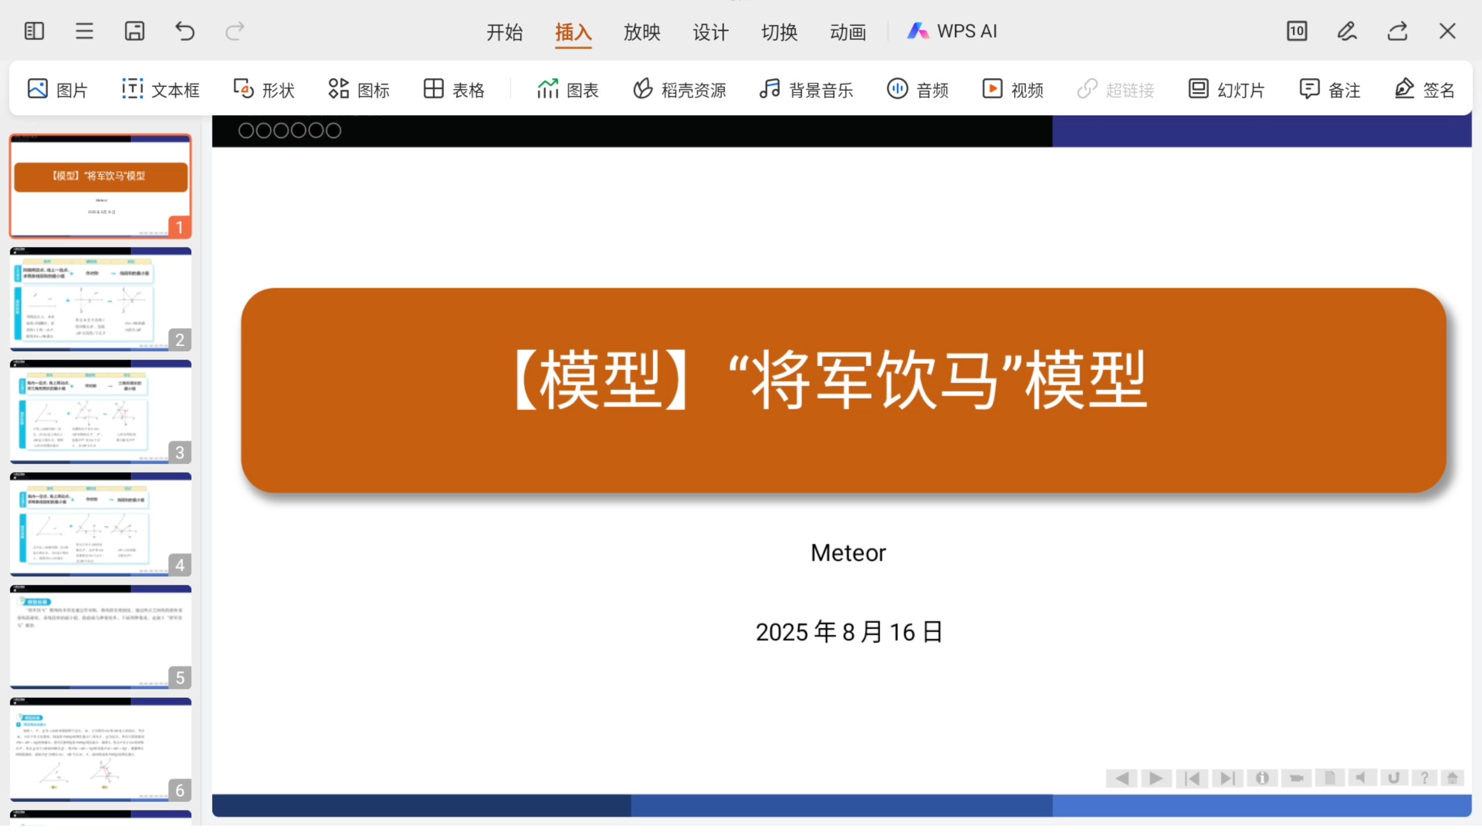Screen dimensions: 1482x833
Task: Click the orange title box on slide
Action: 843,390
